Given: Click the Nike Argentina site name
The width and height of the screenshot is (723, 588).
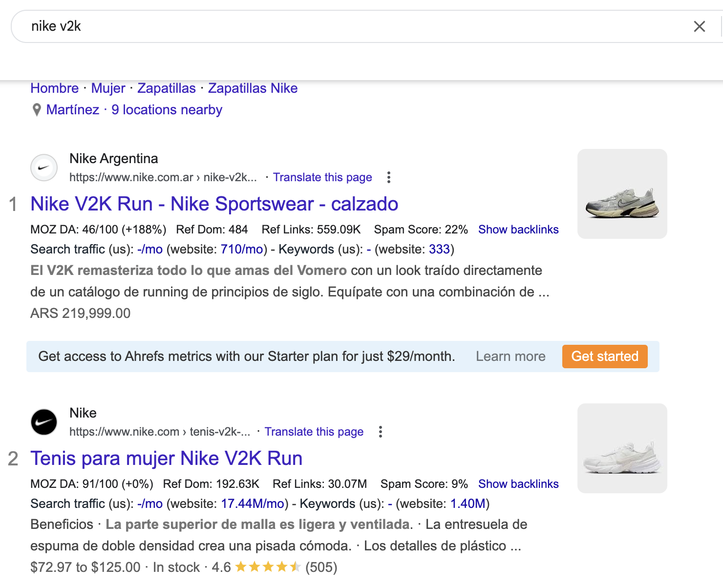Looking at the screenshot, I should (113, 159).
